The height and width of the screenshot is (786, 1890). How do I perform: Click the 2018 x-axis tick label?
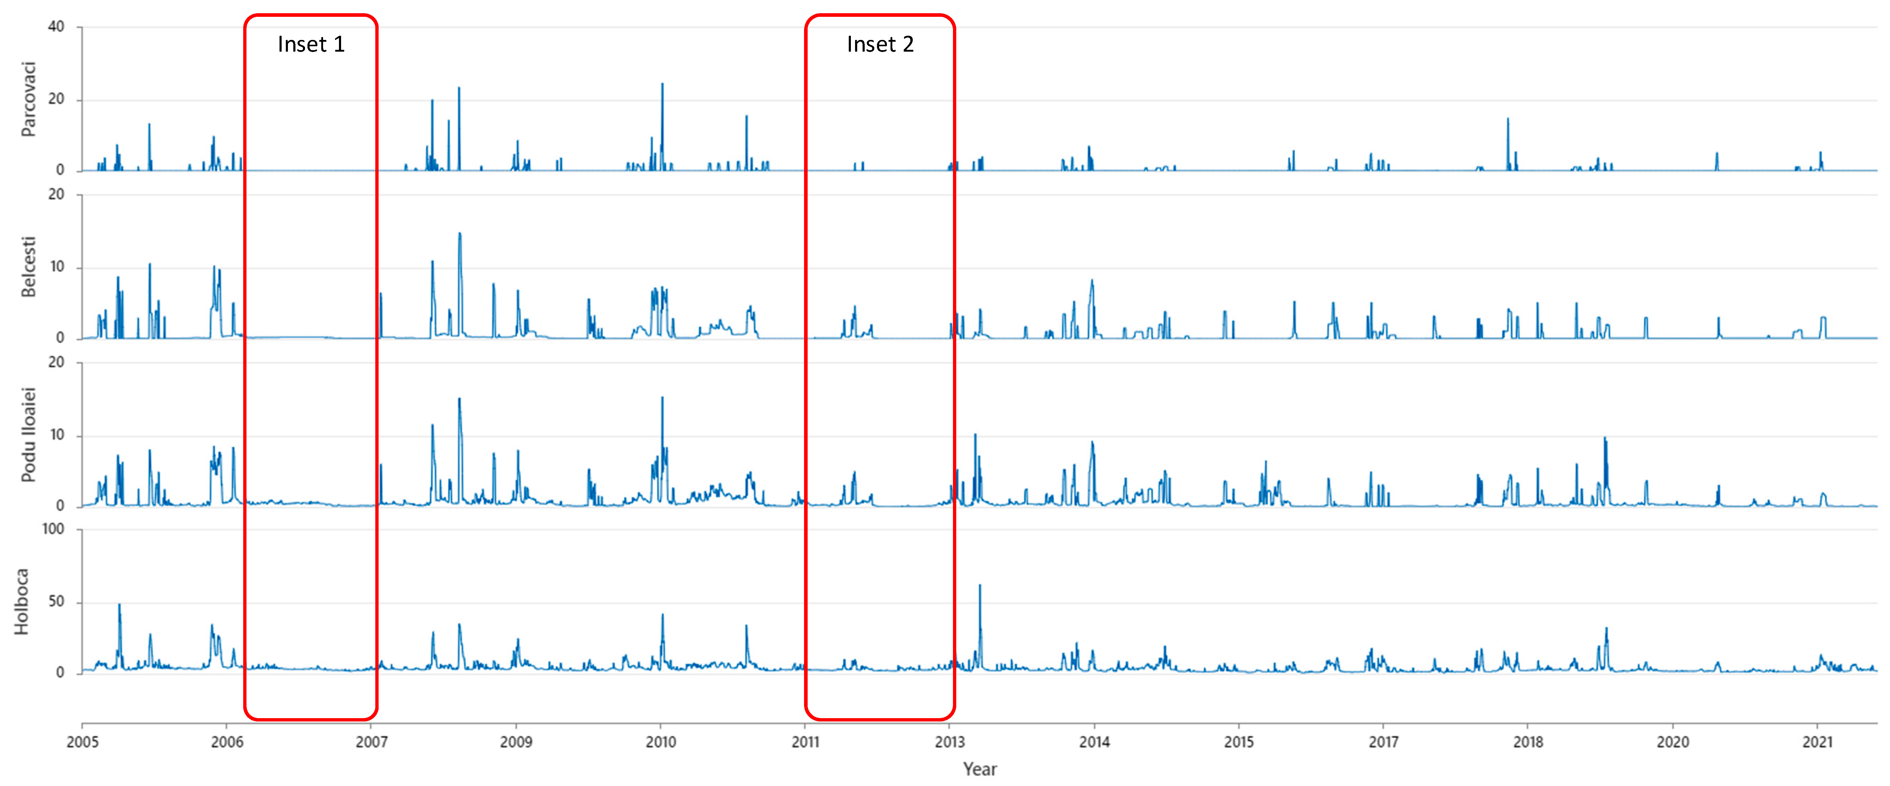1528,742
